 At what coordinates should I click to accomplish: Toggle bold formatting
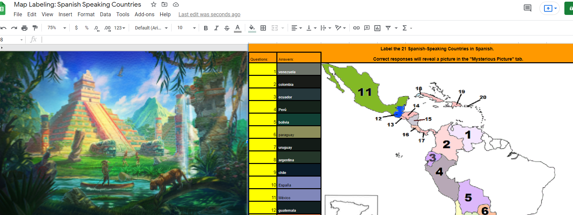coord(206,28)
